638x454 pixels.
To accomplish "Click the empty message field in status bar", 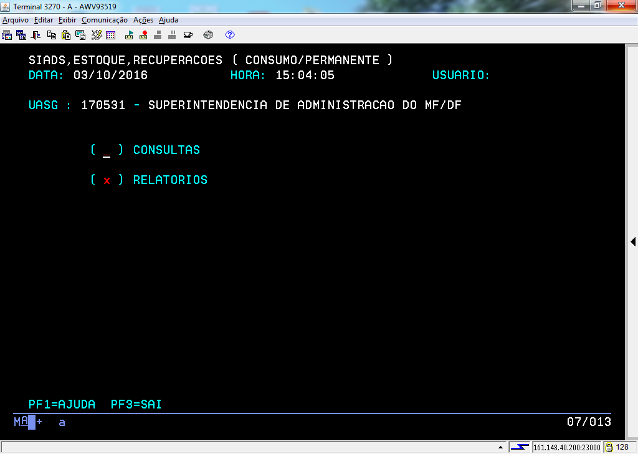I will click(x=253, y=448).
